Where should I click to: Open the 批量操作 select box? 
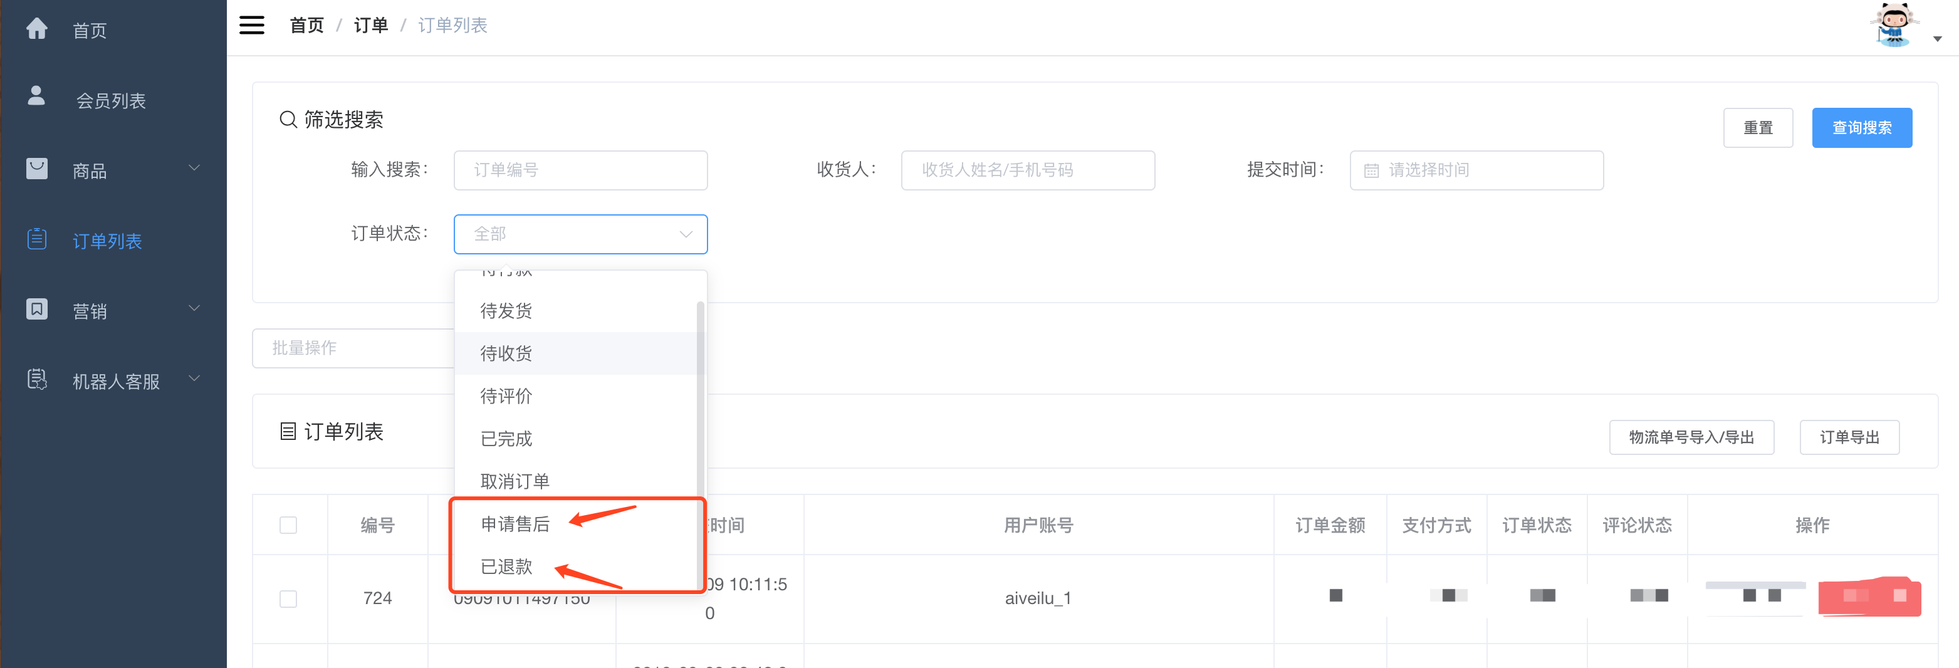pos(353,348)
